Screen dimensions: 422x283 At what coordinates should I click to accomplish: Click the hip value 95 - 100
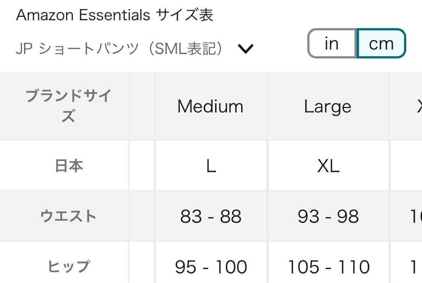click(211, 267)
